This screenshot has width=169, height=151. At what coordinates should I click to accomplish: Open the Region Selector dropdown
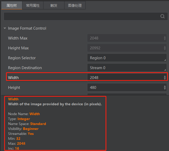[127, 58]
